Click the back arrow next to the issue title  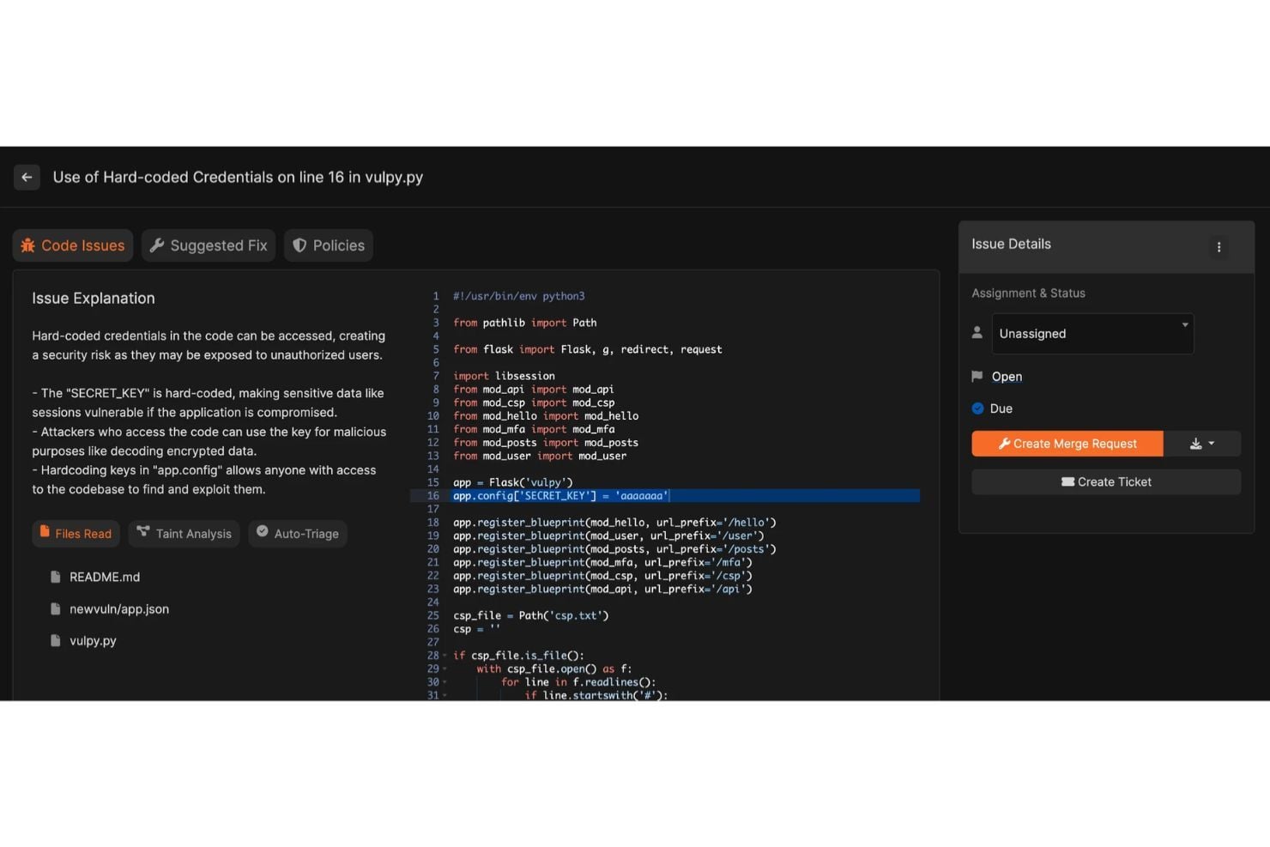tap(27, 177)
